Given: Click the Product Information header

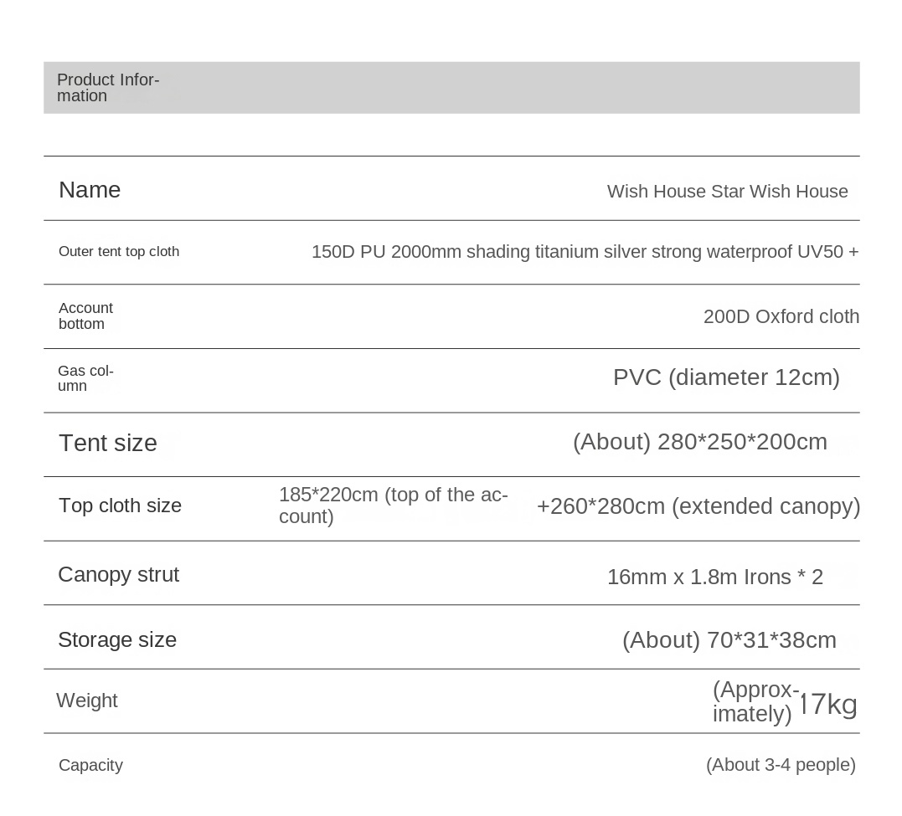Looking at the screenshot, I should tap(107, 88).
